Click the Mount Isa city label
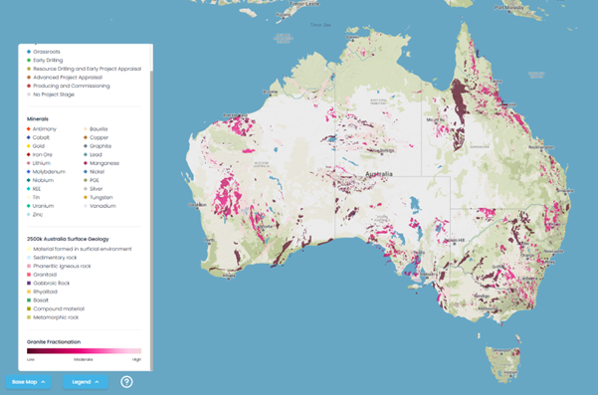The height and width of the screenshot is (395, 598). (436, 119)
